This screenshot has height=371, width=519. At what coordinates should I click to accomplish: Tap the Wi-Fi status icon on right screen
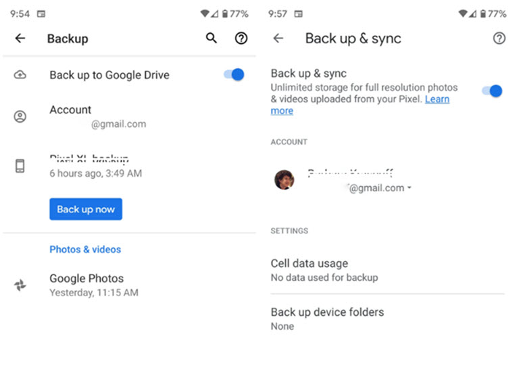click(463, 13)
